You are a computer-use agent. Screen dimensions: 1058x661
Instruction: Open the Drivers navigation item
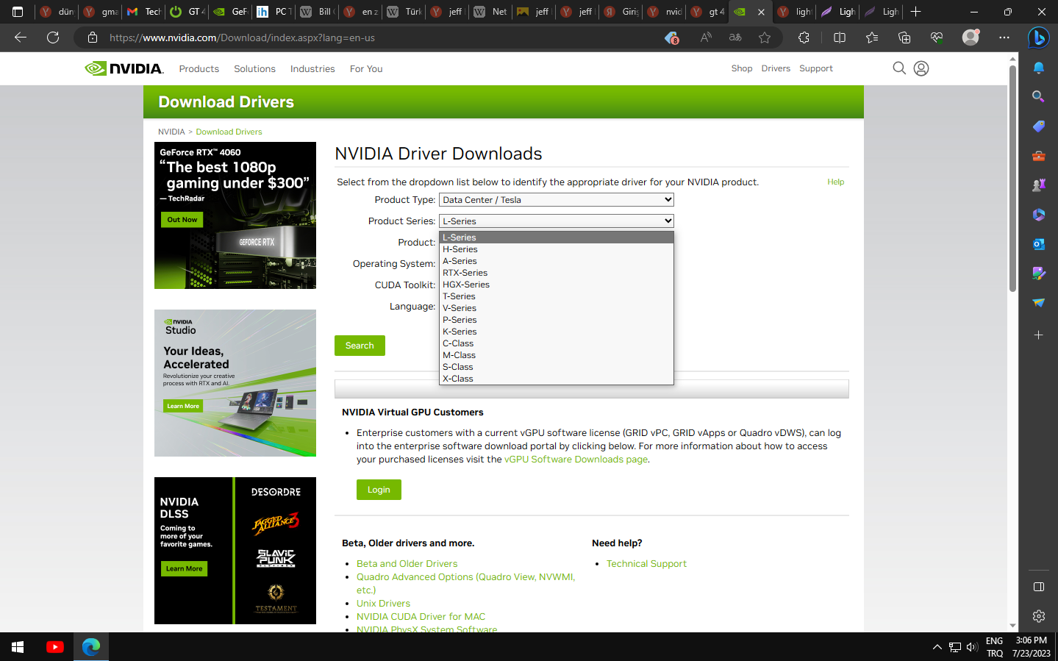[776, 68]
